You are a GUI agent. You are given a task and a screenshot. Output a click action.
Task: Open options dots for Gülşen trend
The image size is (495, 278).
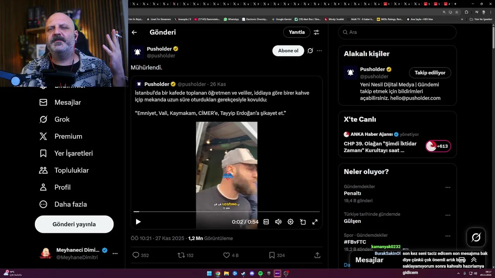448,215
